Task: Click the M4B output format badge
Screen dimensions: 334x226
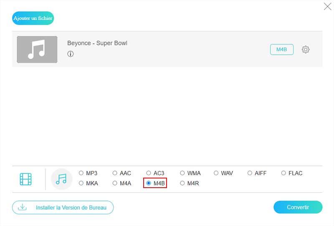Action: 282,50
